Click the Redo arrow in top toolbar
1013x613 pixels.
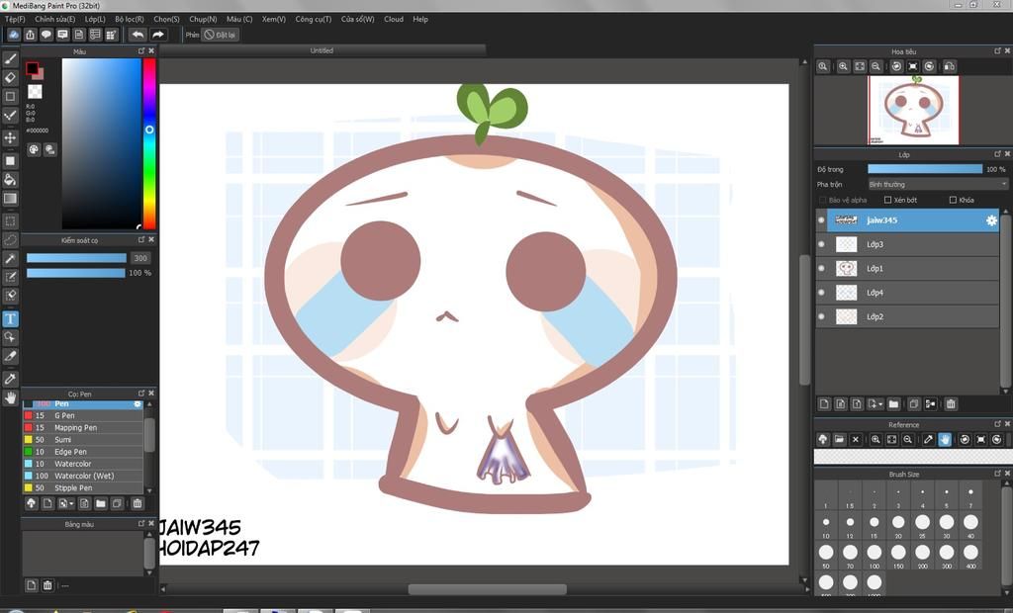coord(158,35)
